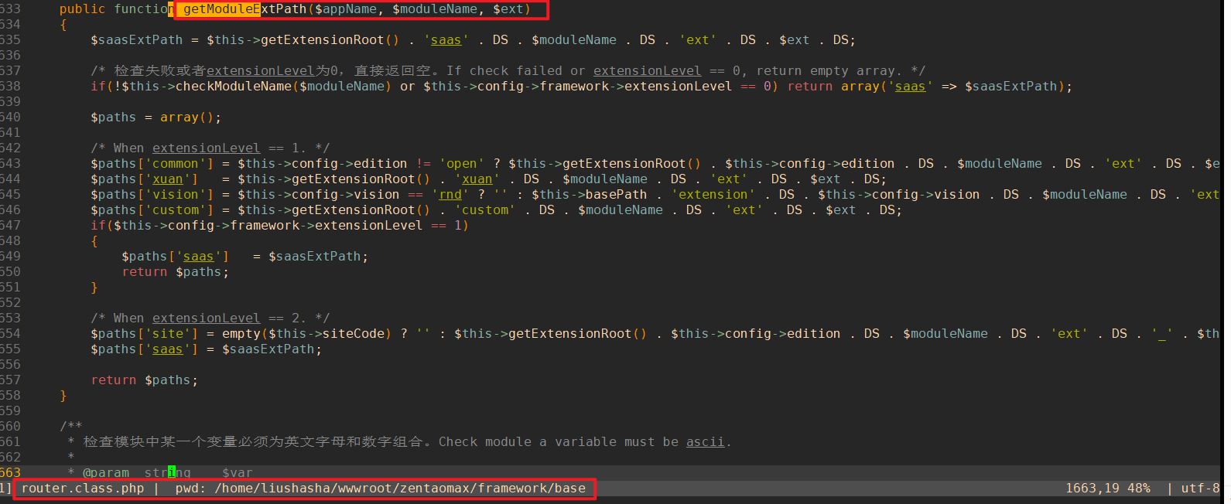This screenshot has height=504, width=1231.
Task: Click the '$paths = array();' statement
Action: tap(156, 117)
